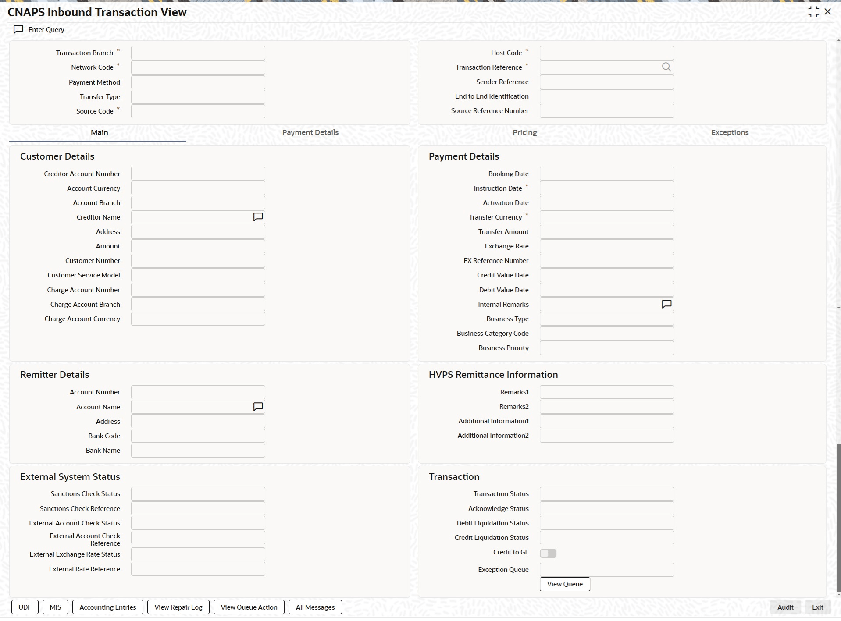Click the Instruction Date field
841x621 pixels.
click(x=607, y=188)
